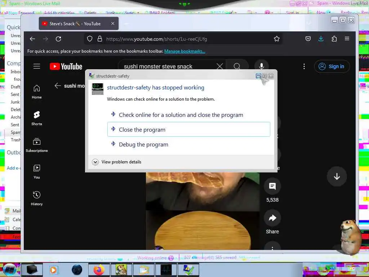Viewport: 369px width, 277px height.
Task: Toggle YouTube guide menu
Action: point(37,66)
